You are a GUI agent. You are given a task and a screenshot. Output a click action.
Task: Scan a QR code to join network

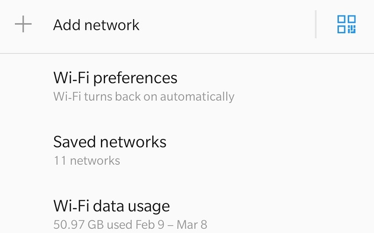click(x=346, y=24)
